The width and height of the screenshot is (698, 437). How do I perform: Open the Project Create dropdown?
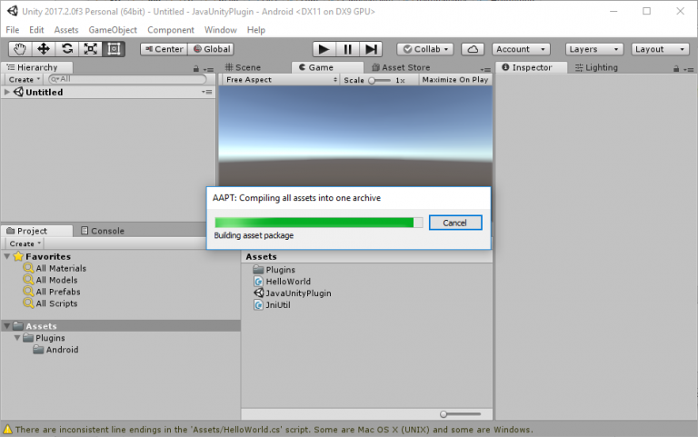coord(25,243)
